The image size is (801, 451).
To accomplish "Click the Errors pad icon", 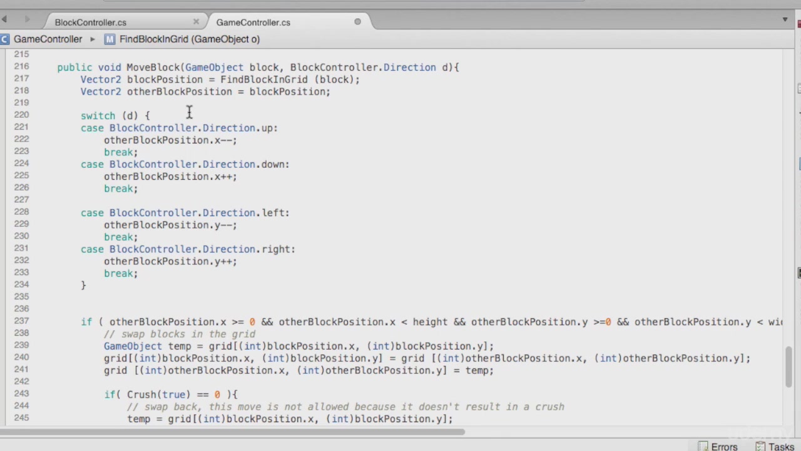I will (x=703, y=447).
